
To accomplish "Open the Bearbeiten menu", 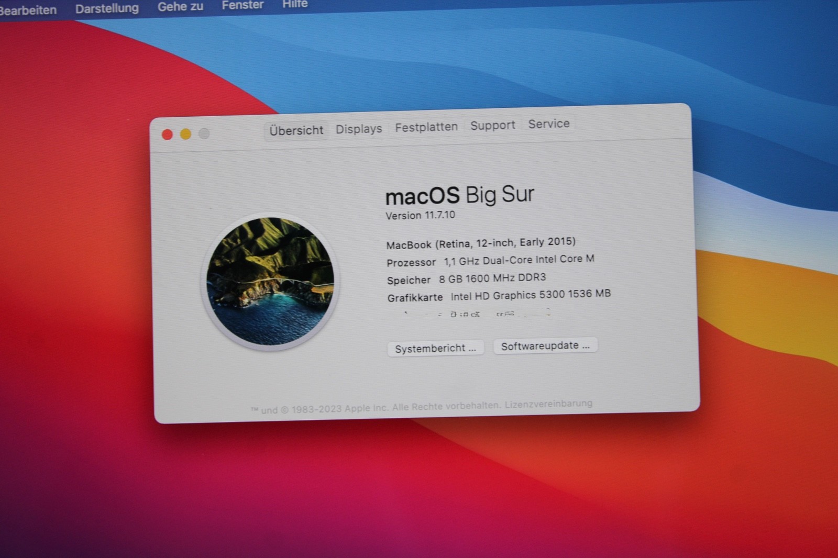I will point(27,10).
